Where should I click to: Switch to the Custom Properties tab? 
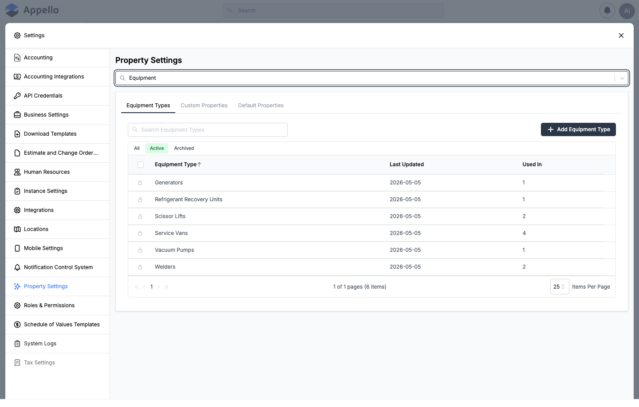point(204,106)
